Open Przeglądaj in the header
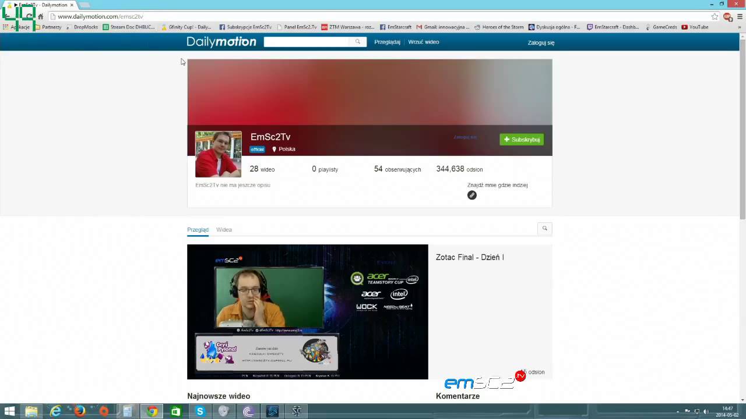This screenshot has height=419, width=746. click(x=387, y=42)
